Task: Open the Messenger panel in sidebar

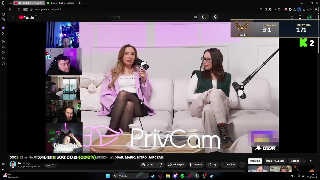Action: coord(3,20)
